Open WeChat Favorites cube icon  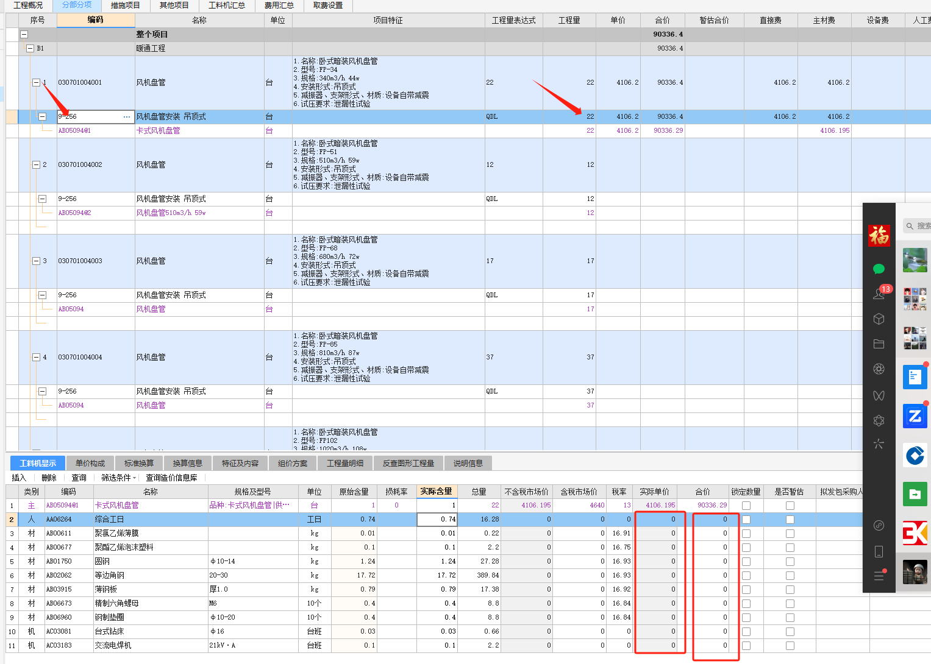[x=879, y=319]
